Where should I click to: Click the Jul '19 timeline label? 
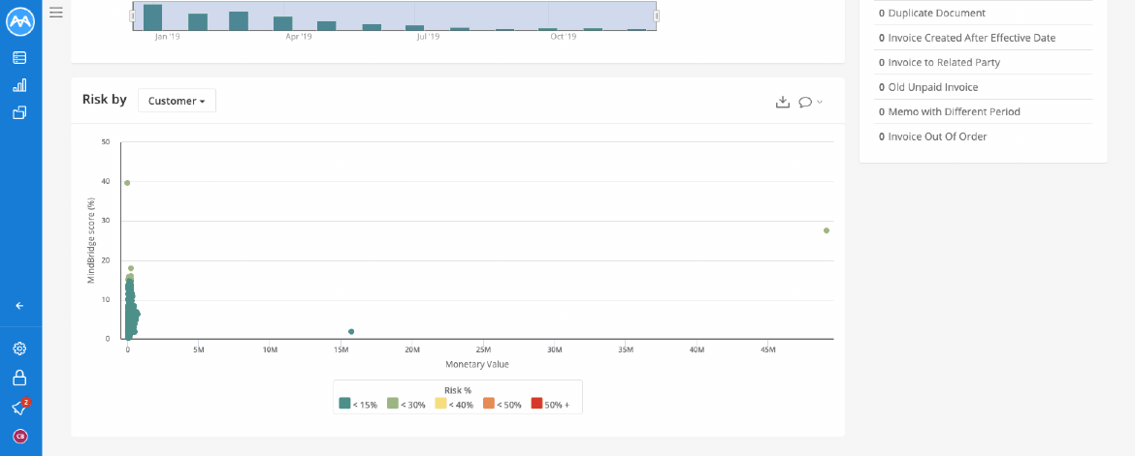point(427,36)
